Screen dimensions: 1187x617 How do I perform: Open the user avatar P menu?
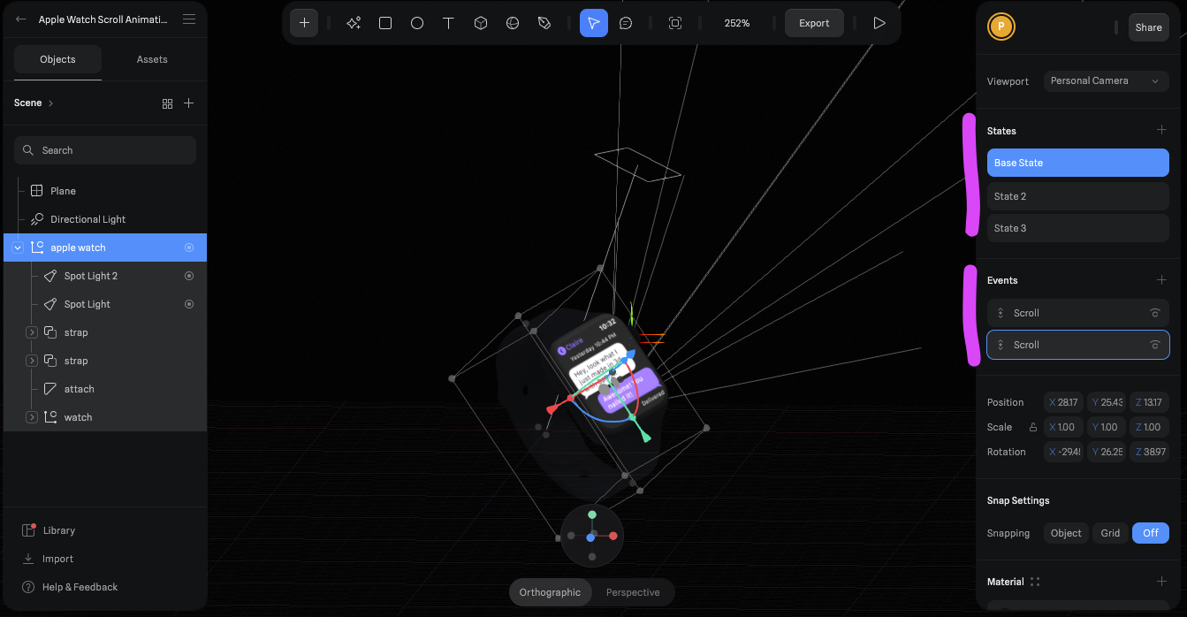click(1001, 27)
